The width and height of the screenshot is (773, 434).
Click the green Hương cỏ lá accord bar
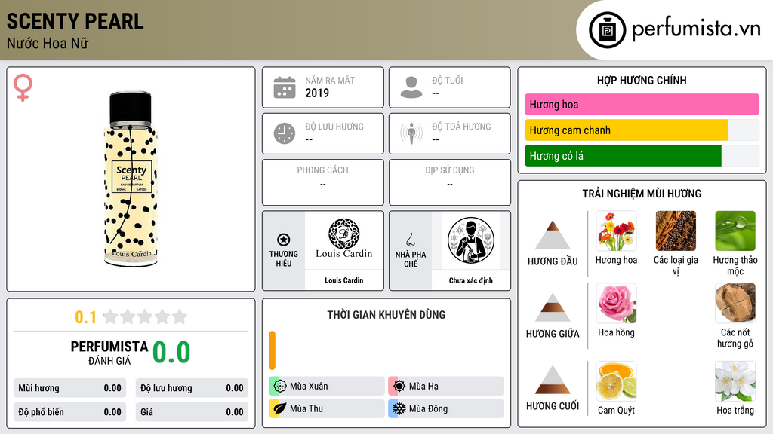[623, 156]
